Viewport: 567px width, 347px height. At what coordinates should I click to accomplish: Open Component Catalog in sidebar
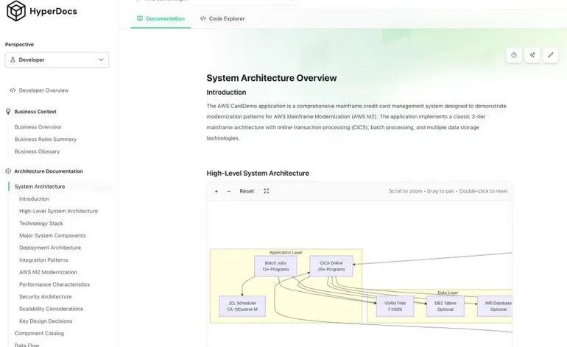pyautogui.click(x=40, y=333)
